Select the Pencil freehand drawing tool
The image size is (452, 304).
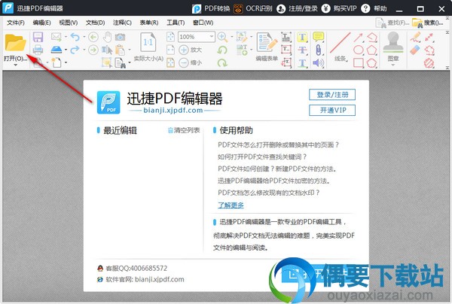[x=415, y=37]
